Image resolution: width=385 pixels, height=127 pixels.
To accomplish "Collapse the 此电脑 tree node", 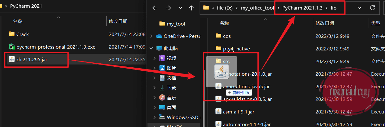I will 151,48.
